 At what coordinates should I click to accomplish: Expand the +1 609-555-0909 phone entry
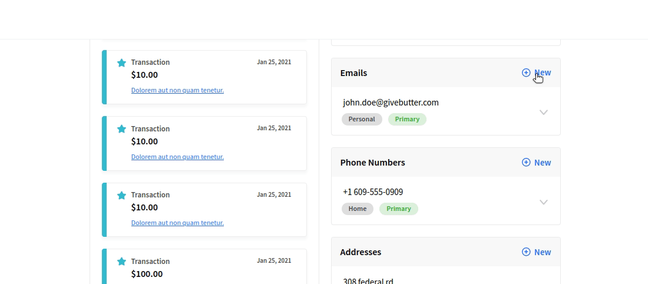544,202
